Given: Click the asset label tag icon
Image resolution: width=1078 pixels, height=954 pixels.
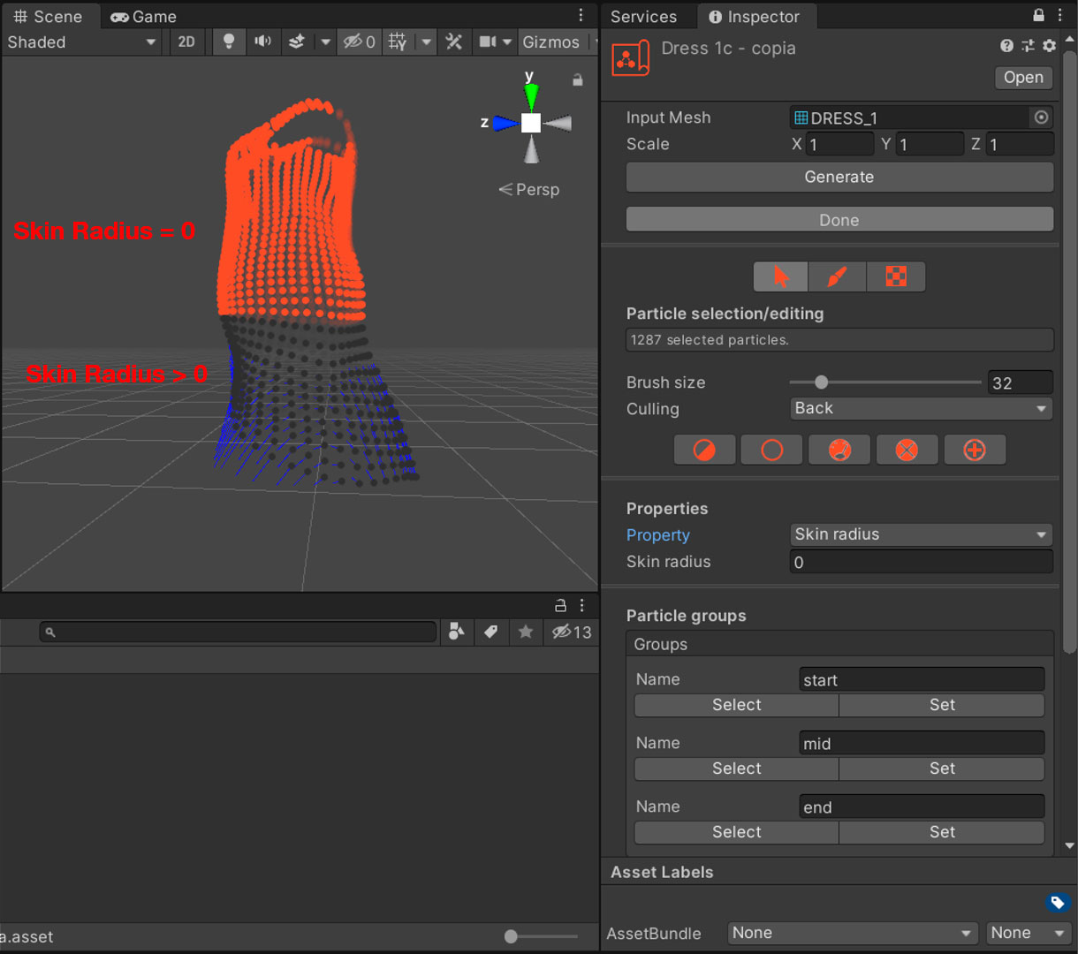Looking at the screenshot, I should pyautogui.click(x=1057, y=903).
